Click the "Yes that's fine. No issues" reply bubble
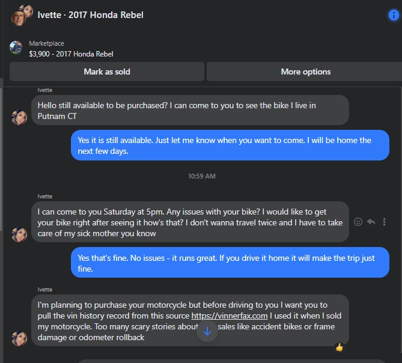 point(230,263)
